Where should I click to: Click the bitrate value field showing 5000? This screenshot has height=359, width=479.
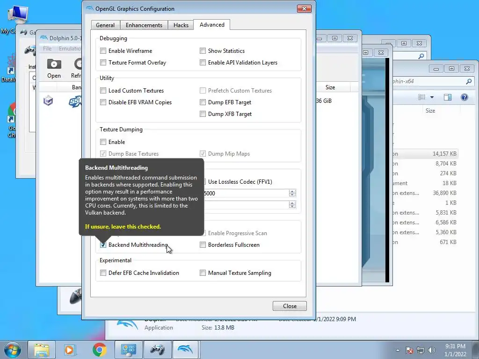(246, 193)
